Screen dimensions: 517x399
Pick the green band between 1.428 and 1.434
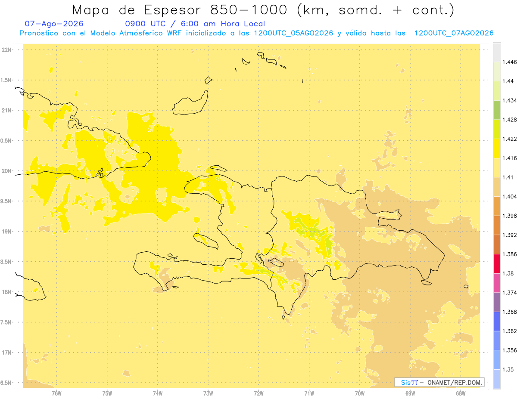pos(497,110)
